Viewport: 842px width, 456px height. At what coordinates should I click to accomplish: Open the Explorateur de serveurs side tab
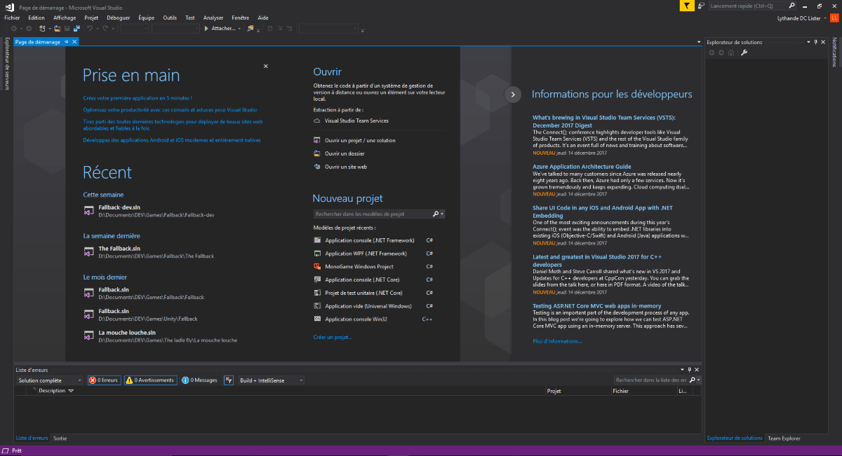[x=6, y=64]
